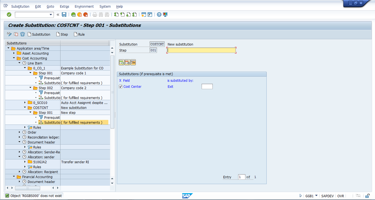Collapse the COSTCNT folder node

pyautogui.click(x=25, y=108)
